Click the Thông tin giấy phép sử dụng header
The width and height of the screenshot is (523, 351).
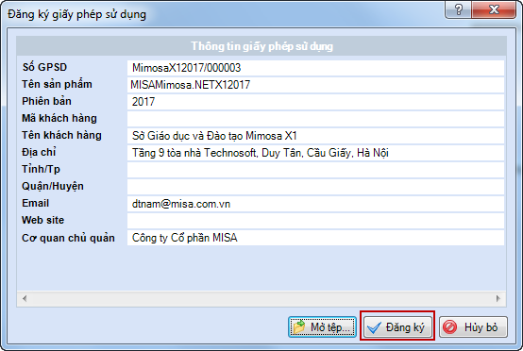click(261, 46)
